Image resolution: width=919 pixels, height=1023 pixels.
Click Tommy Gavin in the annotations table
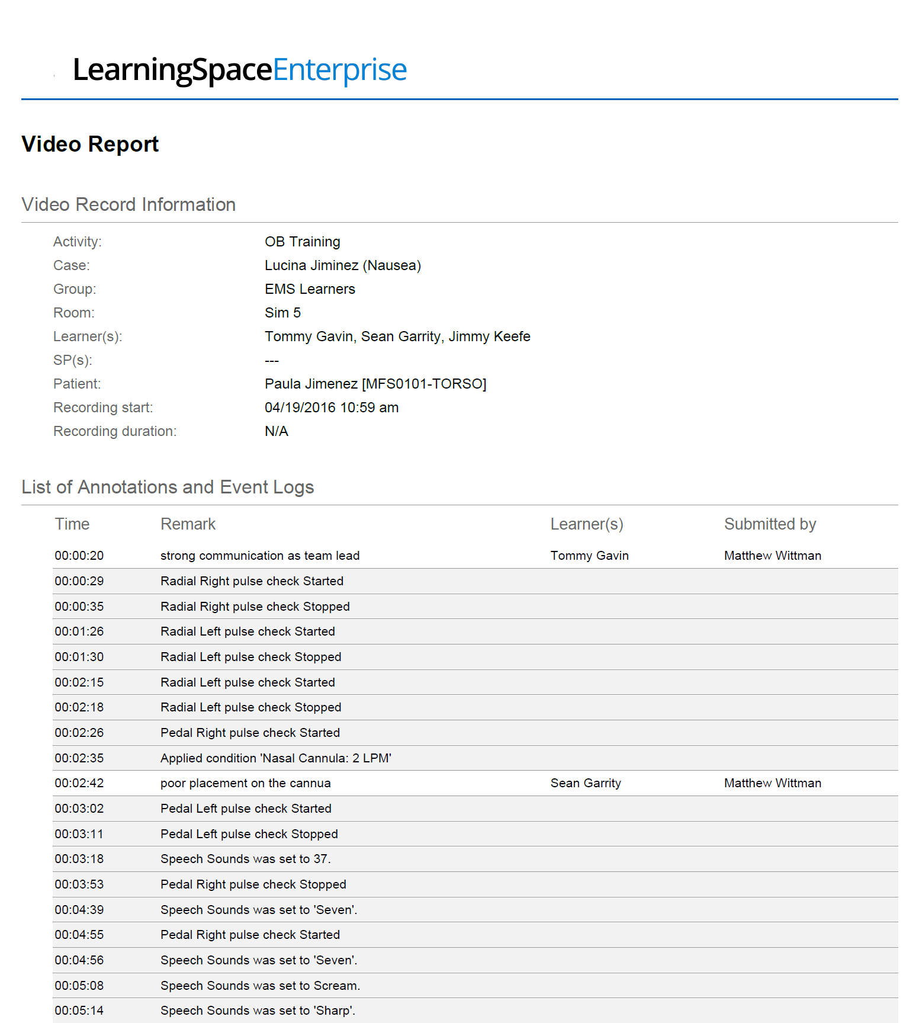589,556
